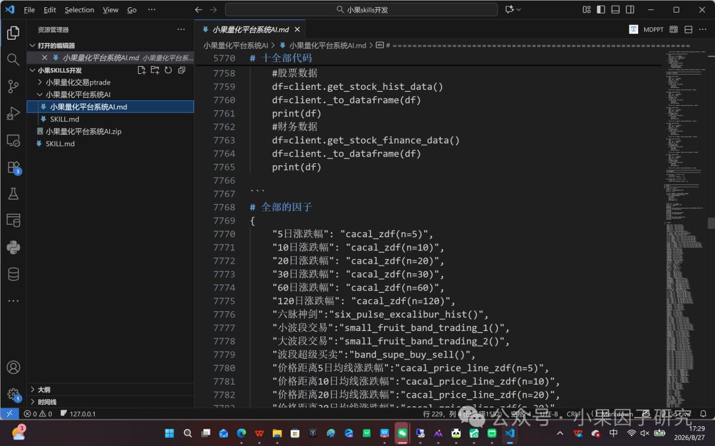Expand the 时间线 timeline section

32,402
